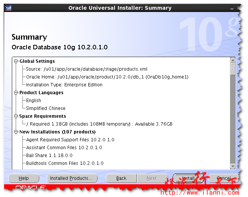Image resolution: width=248 pixels, height=197 pixels.
Task: Collapse the Global Settings tree node
Action: click(16, 61)
